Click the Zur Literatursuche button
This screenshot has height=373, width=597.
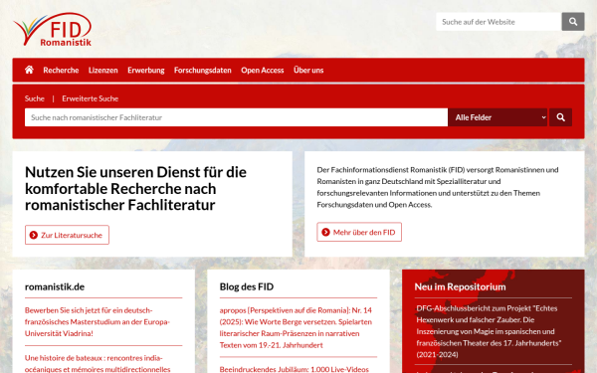pyautogui.click(x=67, y=235)
